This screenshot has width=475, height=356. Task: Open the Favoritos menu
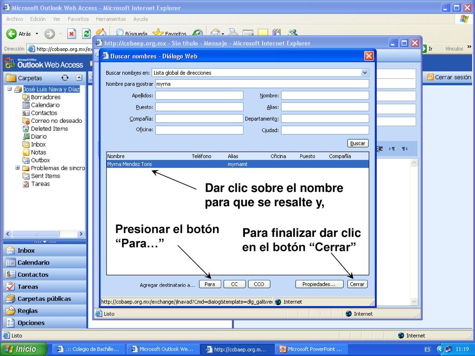78,19
